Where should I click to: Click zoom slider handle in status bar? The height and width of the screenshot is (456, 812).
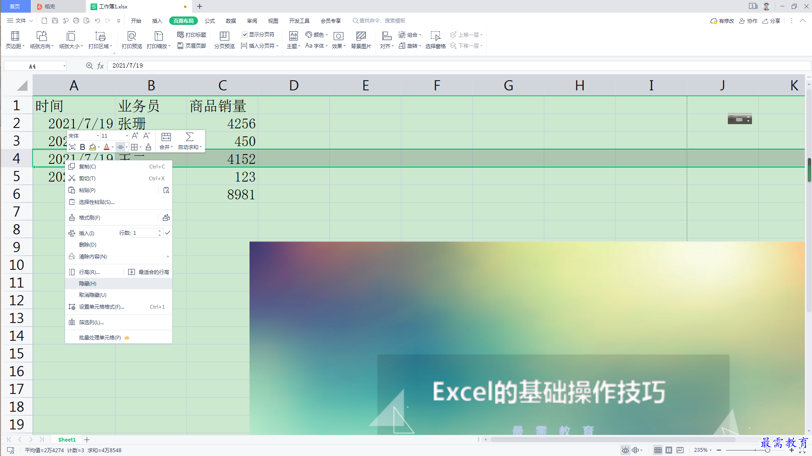point(767,450)
